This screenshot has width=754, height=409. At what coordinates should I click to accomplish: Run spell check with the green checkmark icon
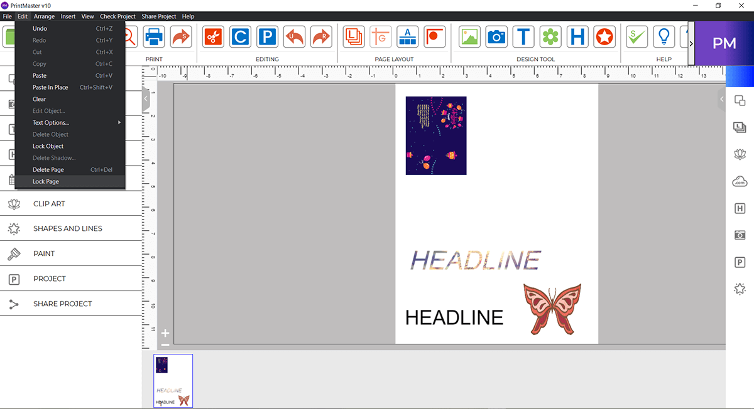637,36
